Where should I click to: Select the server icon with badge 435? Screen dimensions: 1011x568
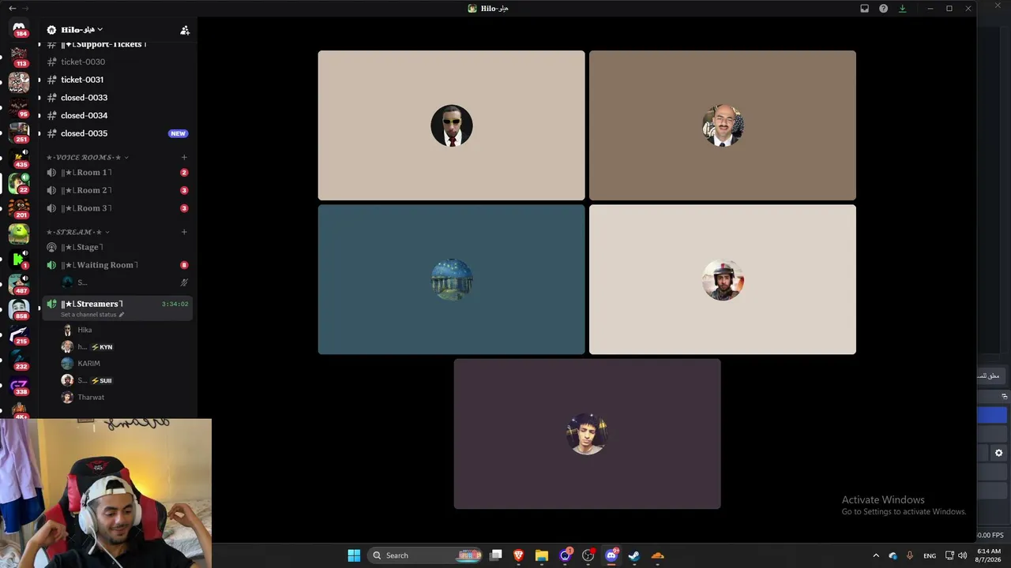[19, 157]
